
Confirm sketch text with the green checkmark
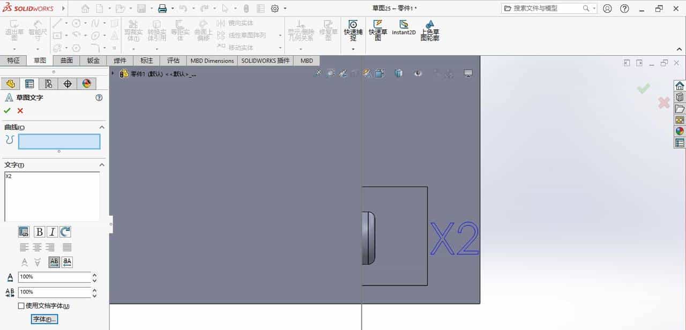click(x=8, y=111)
